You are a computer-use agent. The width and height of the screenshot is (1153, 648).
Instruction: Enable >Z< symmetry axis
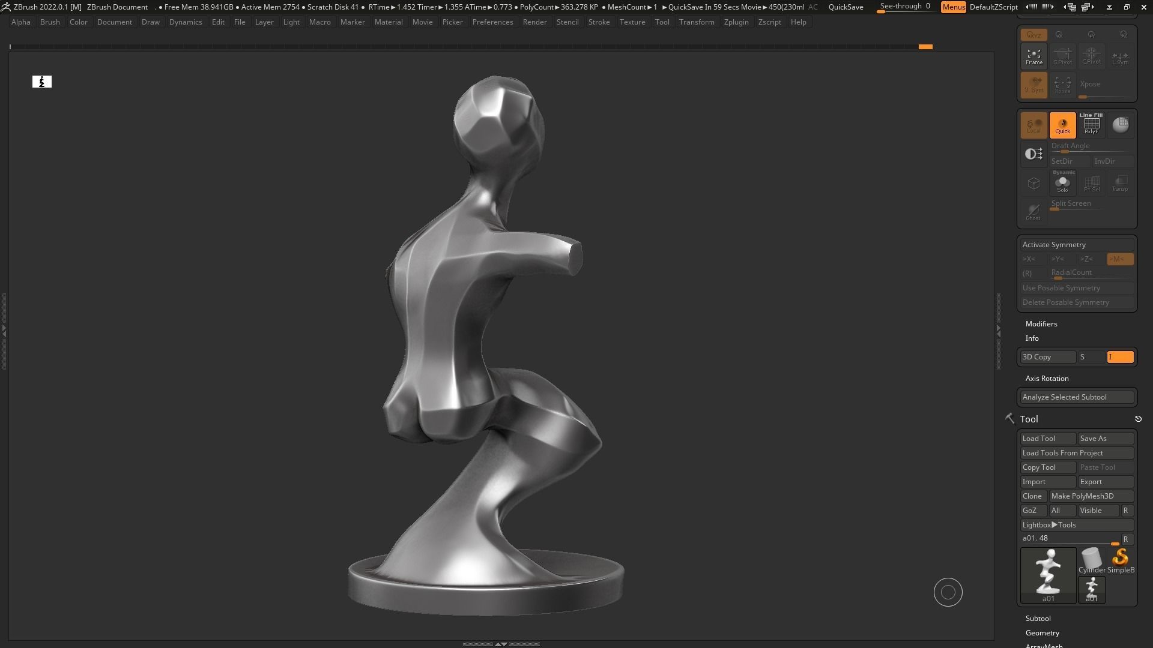click(1091, 259)
